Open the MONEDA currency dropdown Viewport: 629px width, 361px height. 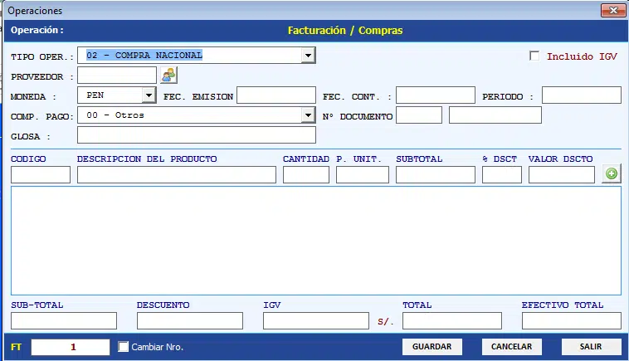(x=149, y=95)
